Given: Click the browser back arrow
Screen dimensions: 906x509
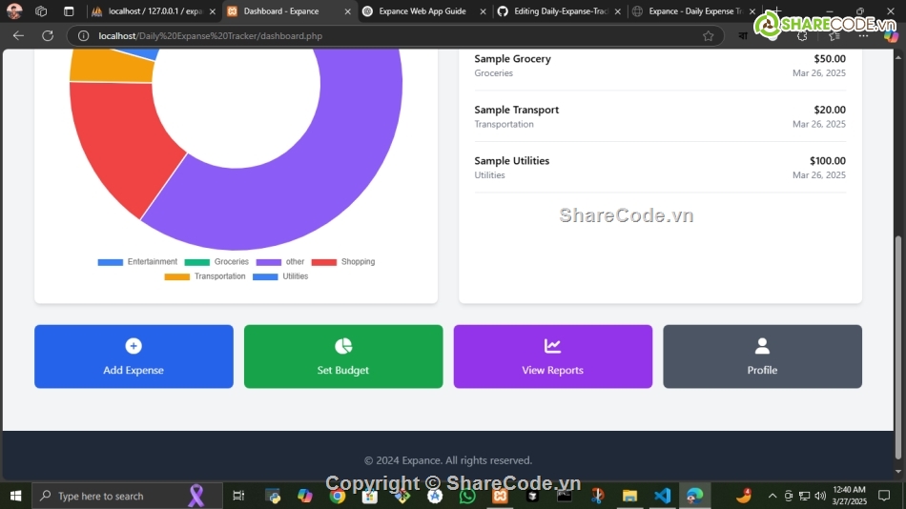Looking at the screenshot, I should point(18,35).
